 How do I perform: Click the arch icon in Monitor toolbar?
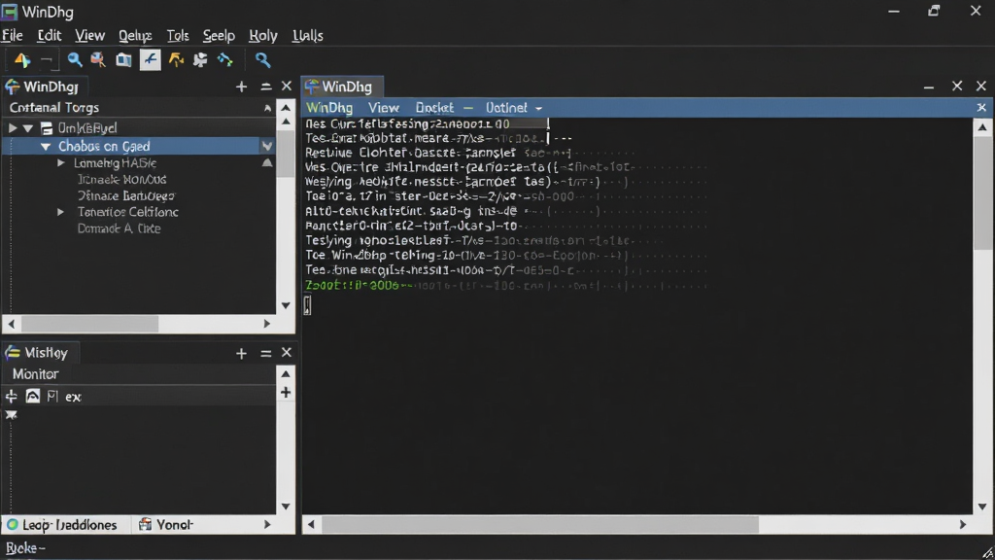point(32,397)
